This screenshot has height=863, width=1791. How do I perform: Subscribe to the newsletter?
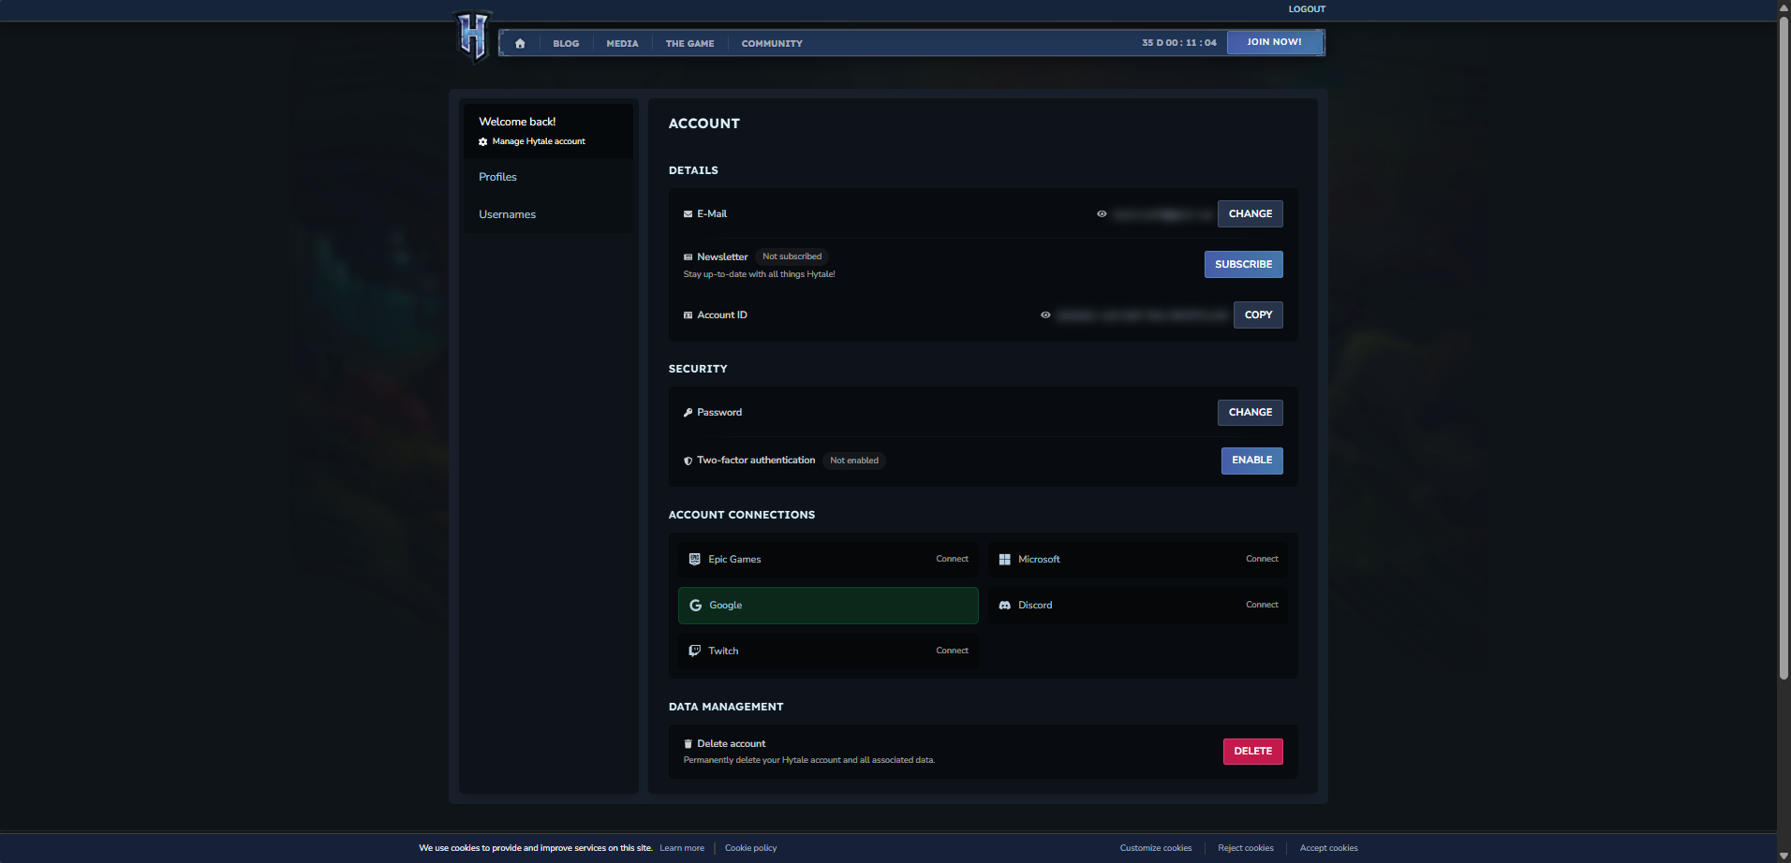pos(1243,265)
